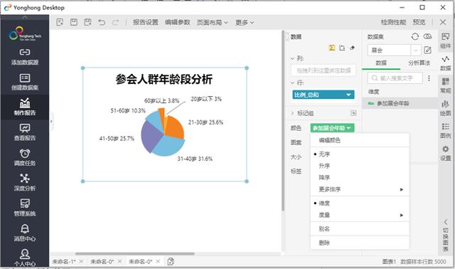455x269 pixels.
Task: Click 切换图表 on the right edge
Action: 446,236
